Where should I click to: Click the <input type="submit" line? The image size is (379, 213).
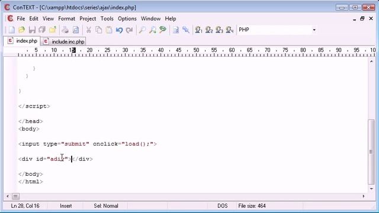(x=88, y=144)
